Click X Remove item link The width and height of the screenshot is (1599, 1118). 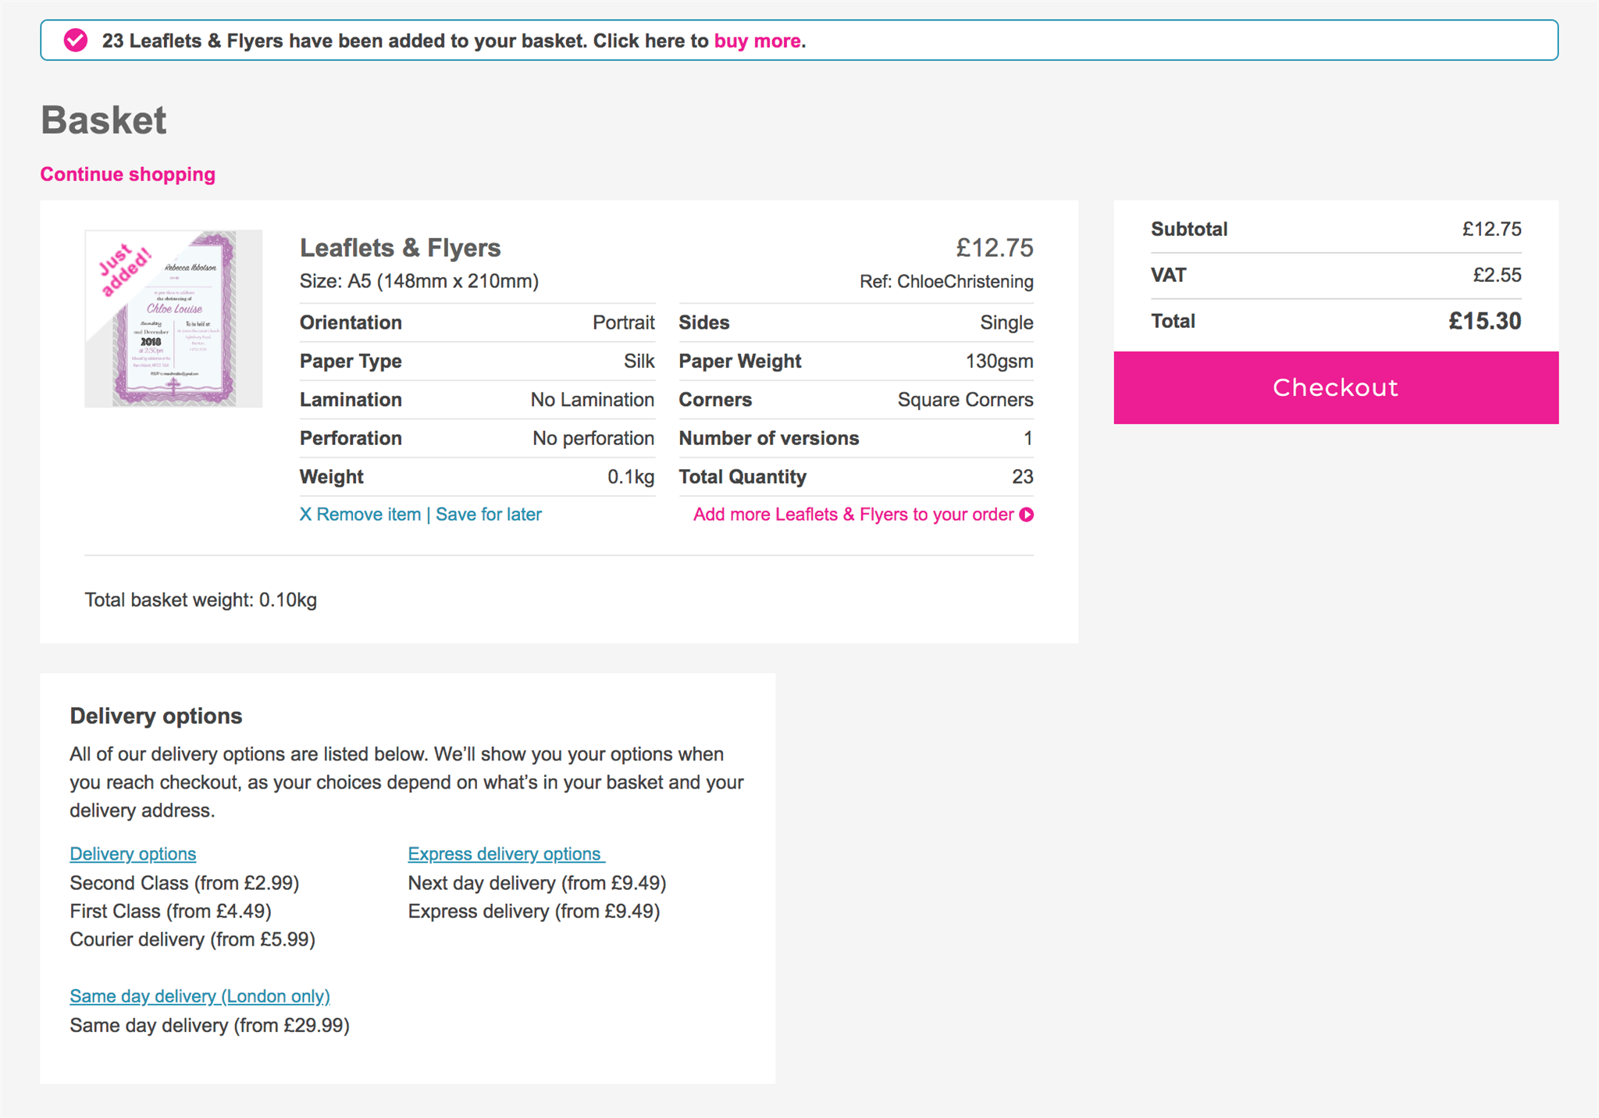pyautogui.click(x=360, y=514)
